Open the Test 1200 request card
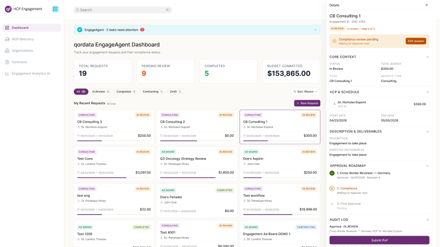The width and height of the screenshot is (440, 247). [x=114, y=234]
